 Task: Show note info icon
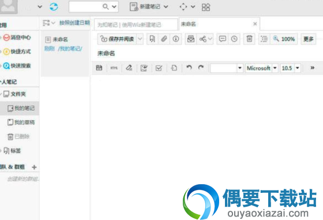click(x=176, y=39)
